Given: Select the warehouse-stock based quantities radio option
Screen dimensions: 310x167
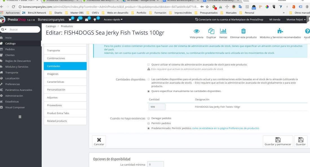Looking at the screenshot, I should point(149,79).
